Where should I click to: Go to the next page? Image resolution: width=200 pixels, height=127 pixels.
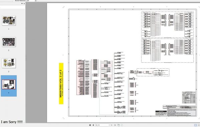[x=112, y=125]
